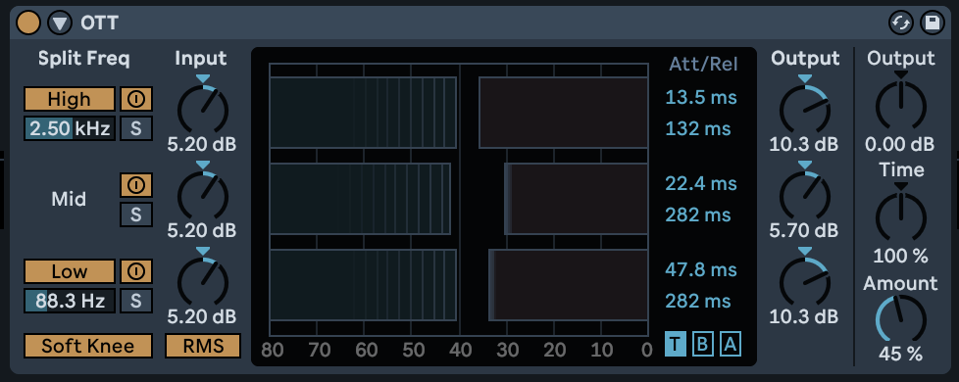
Task: Select the T time view tab
Action: click(x=676, y=346)
